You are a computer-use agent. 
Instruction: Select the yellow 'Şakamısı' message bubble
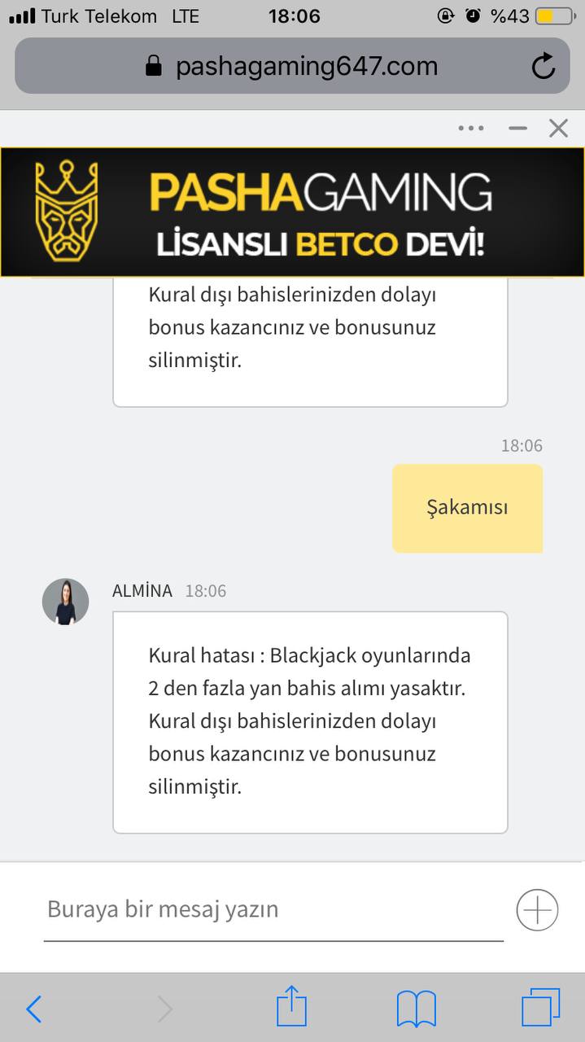467,508
